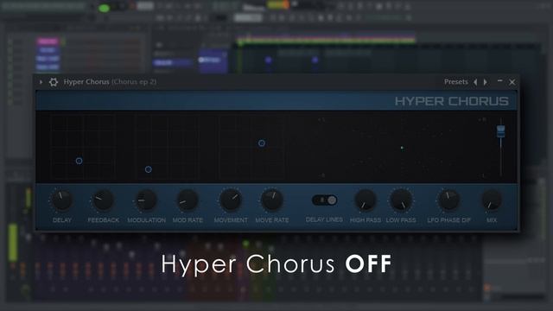This screenshot has height=311, width=553.
Task: Click the LFO Phase Dif knob
Action: (x=448, y=200)
